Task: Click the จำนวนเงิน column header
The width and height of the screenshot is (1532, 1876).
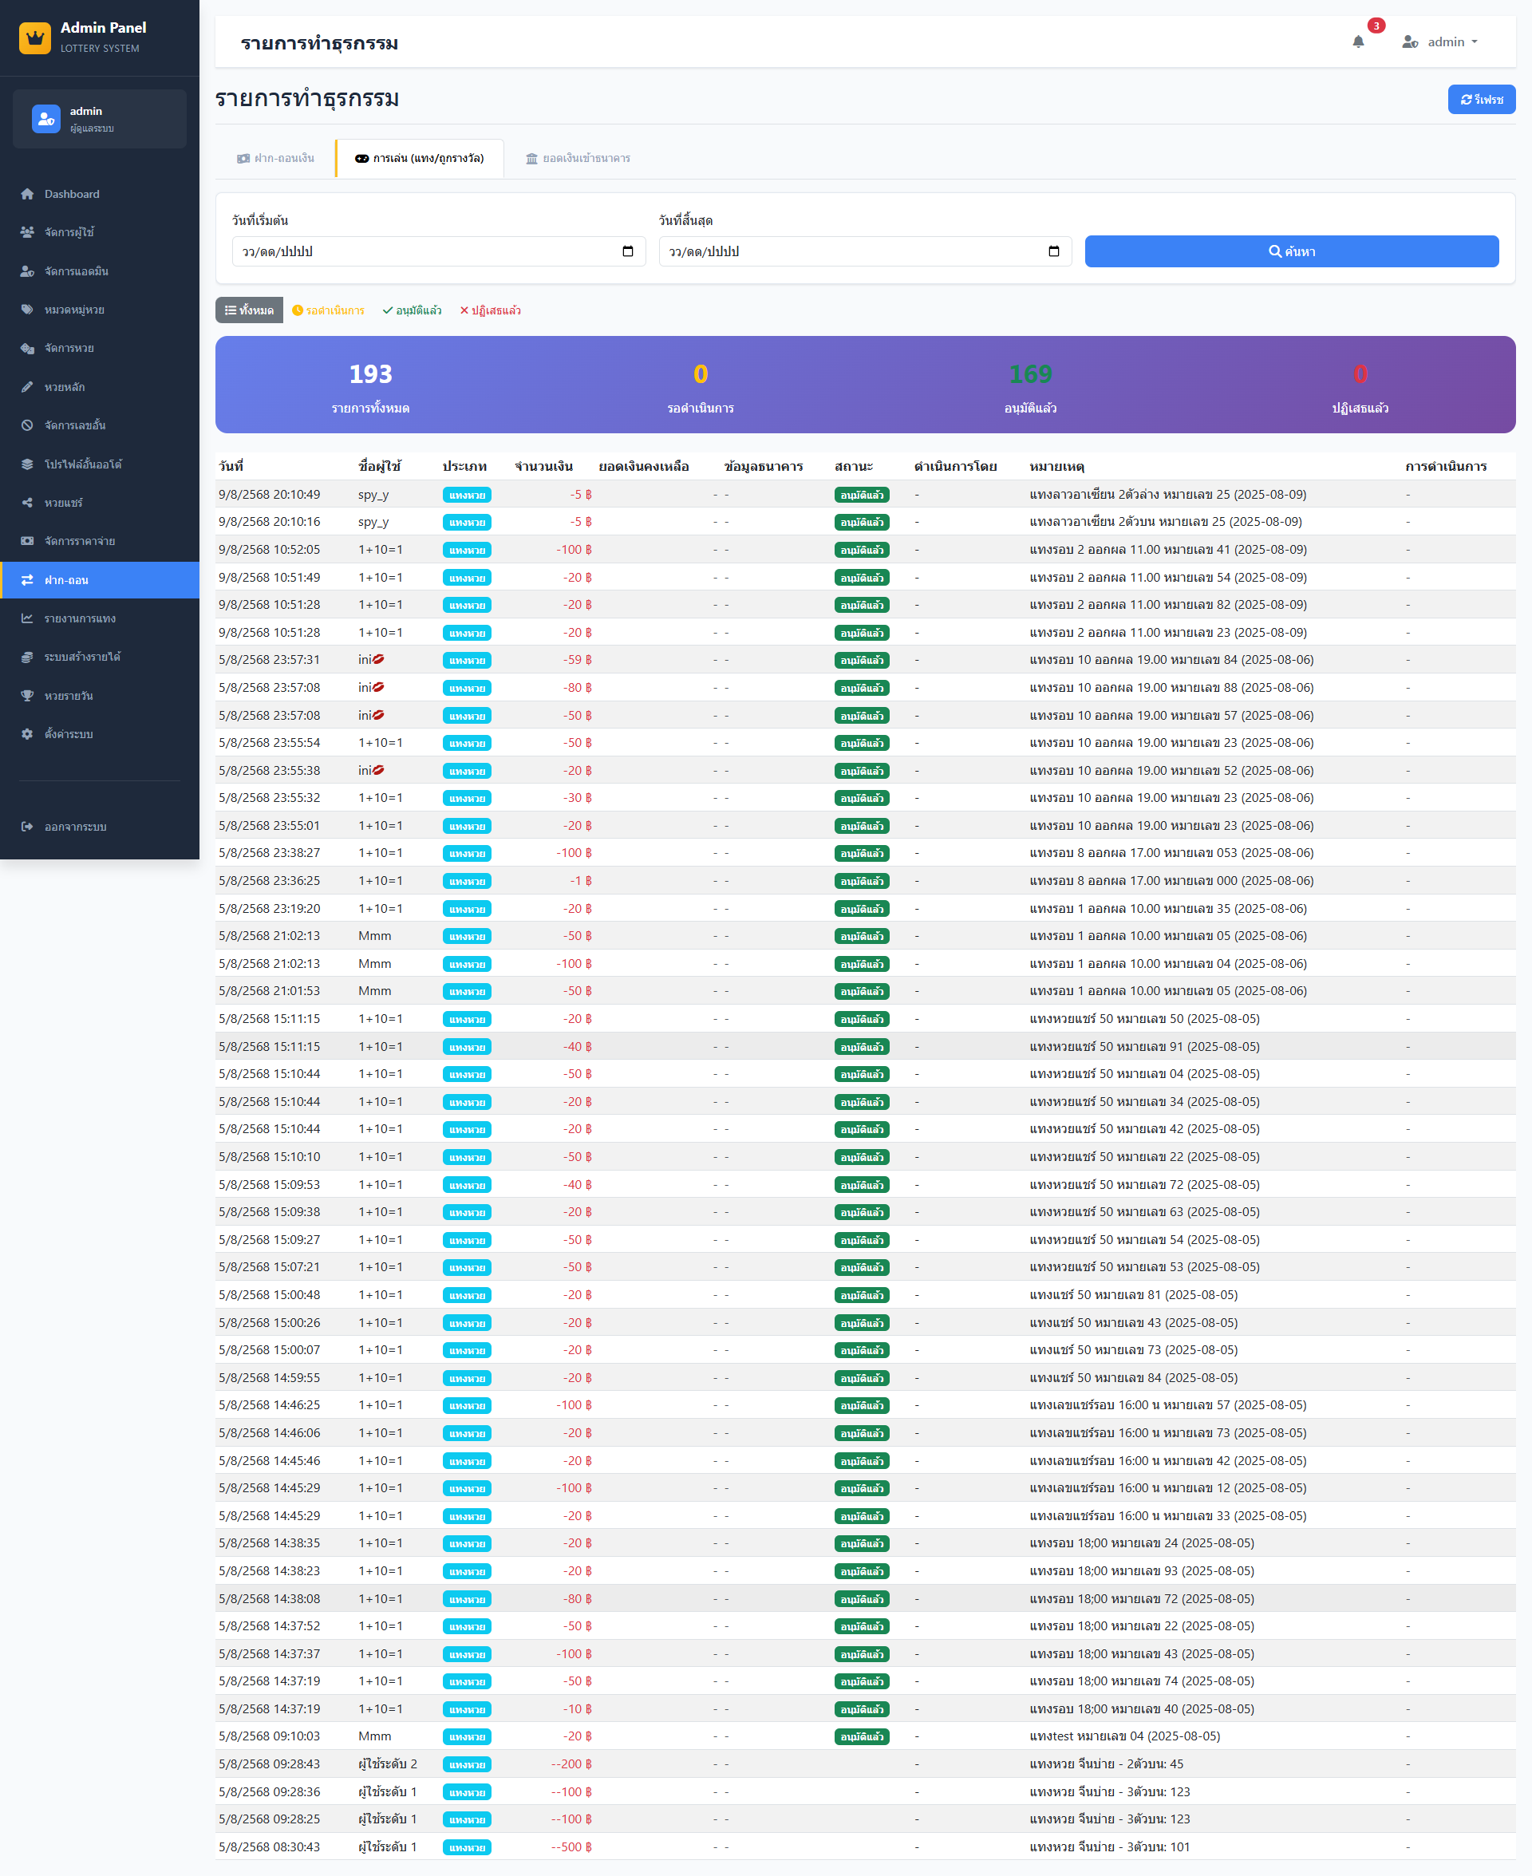Action: point(543,467)
